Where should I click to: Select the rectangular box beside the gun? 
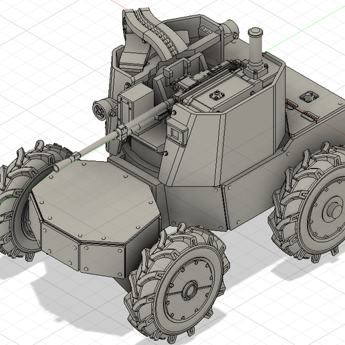click(x=136, y=102)
